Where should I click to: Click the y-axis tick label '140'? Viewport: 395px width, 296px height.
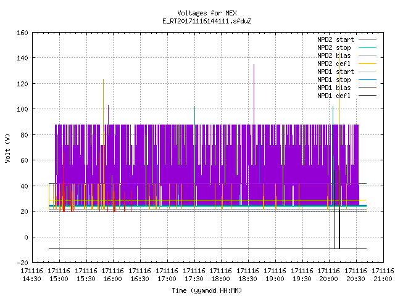22,58
